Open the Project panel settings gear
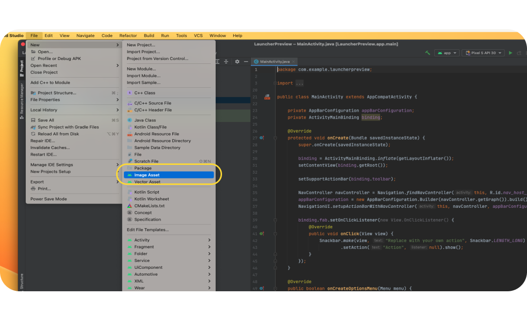527x322 pixels. pyautogui.click(x=237, y=61)
